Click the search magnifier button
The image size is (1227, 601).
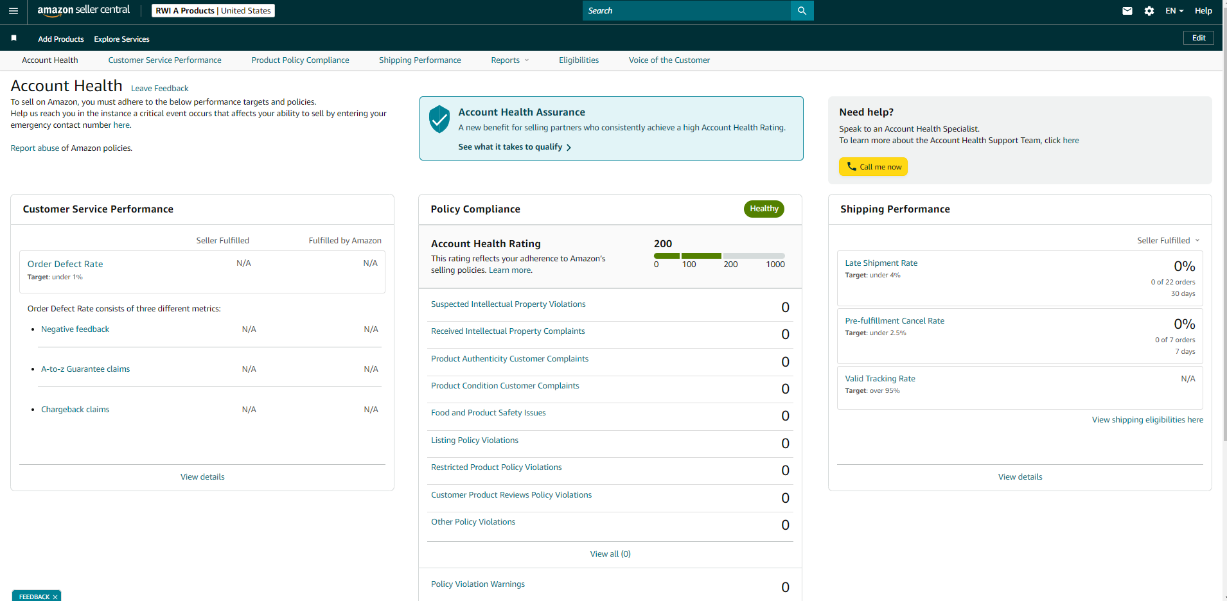coord(802,10)
